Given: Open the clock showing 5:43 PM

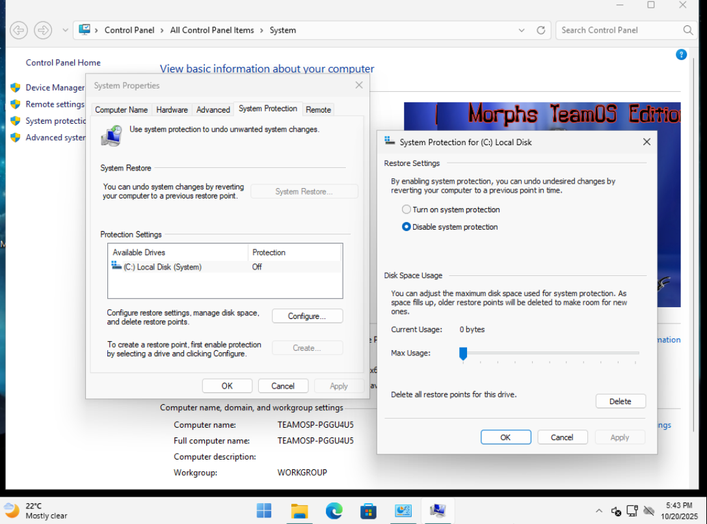Looking at the screenshot, I should coord(679,510).
